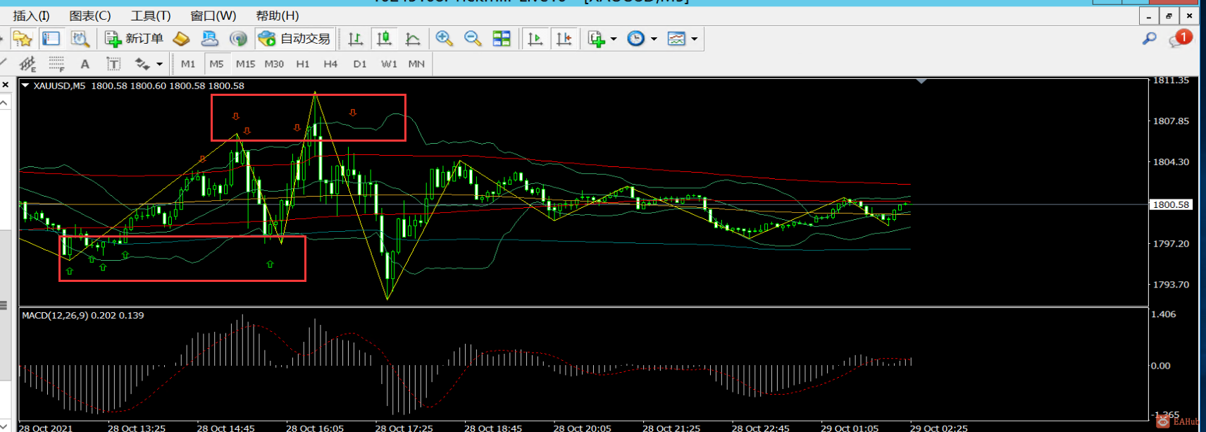The width and height of the screenshot is (1206, 432).
Task: Select the M5 timeframe
Action: pyautogui.click(x=216, y=64)
